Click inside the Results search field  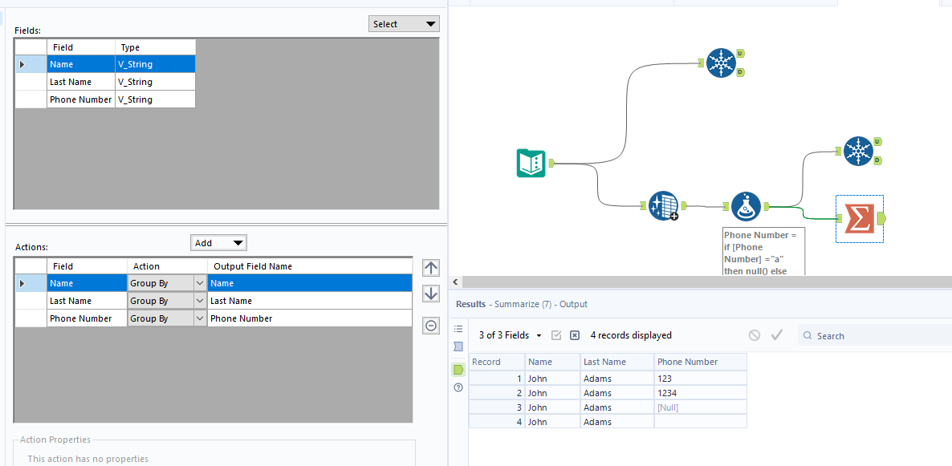tap(851, 335)
